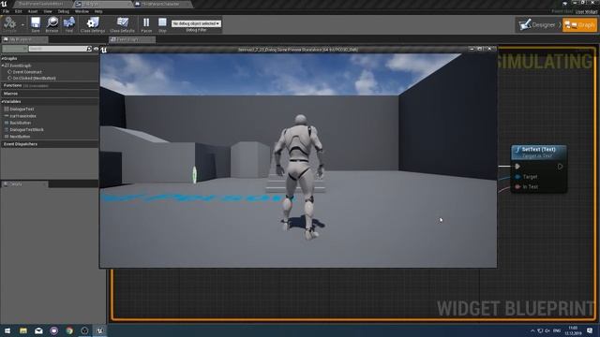Select the Event Construct entry
The width and height of the screenshot is (600, 337).
[27, 72]
